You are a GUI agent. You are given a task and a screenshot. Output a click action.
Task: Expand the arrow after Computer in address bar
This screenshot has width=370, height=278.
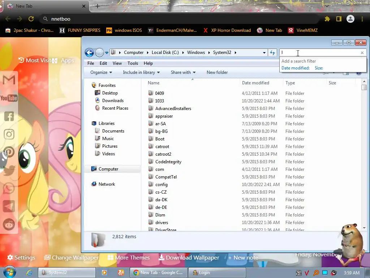[x=147, y=52]
